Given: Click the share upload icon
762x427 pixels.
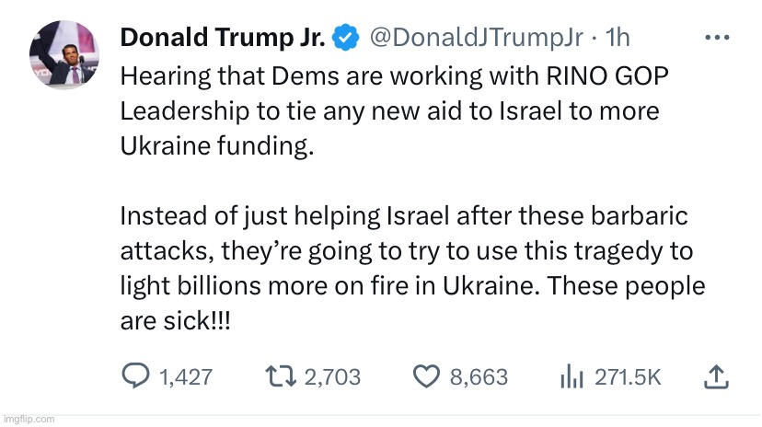Looking at the screenshot, I should pyautogui.click(x=719, y=375).
